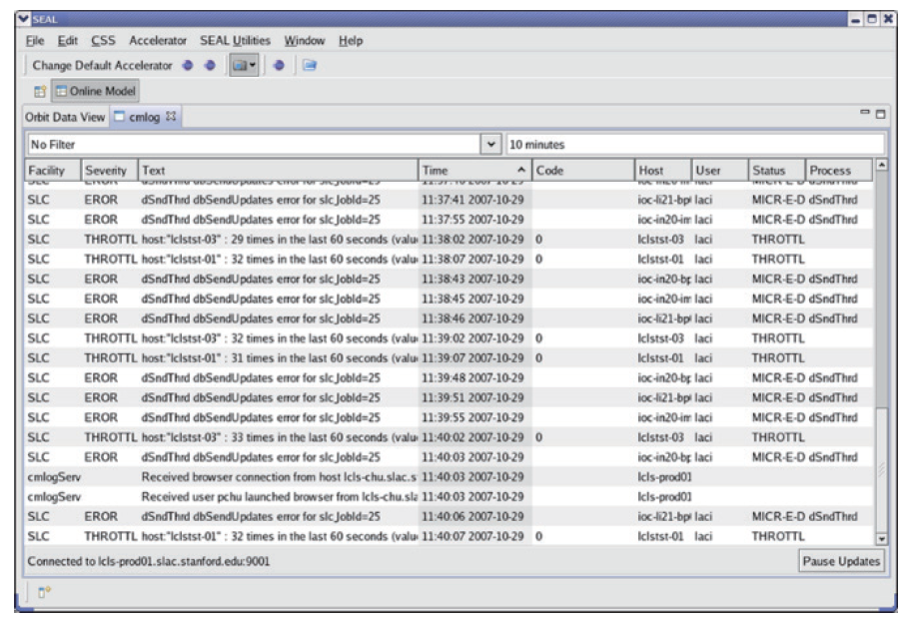The image size is (902, 621).
Task: Click the text "lclstst-03" : 33 times in the last 60 seconds
Action: tap(278, 437)
